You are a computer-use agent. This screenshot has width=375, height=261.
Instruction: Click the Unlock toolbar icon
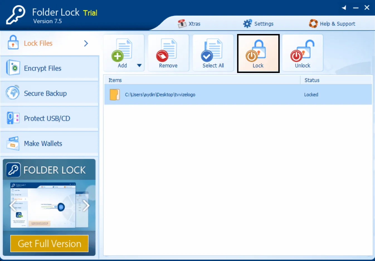303,53
